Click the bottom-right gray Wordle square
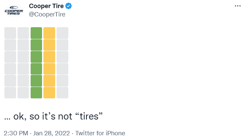 (62, 93)
